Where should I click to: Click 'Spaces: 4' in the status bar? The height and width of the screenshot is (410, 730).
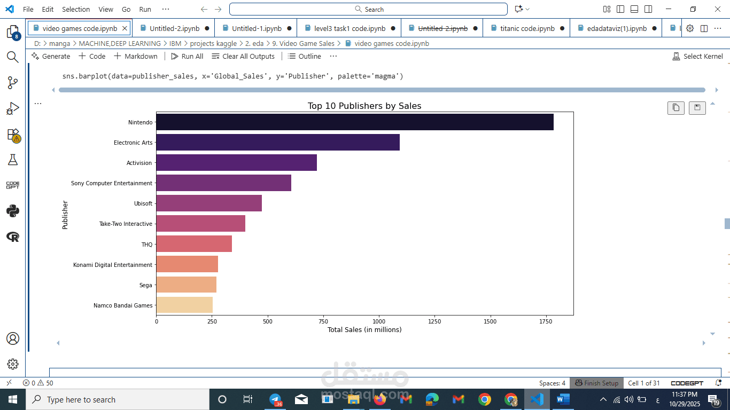click(x=552, y=383)
